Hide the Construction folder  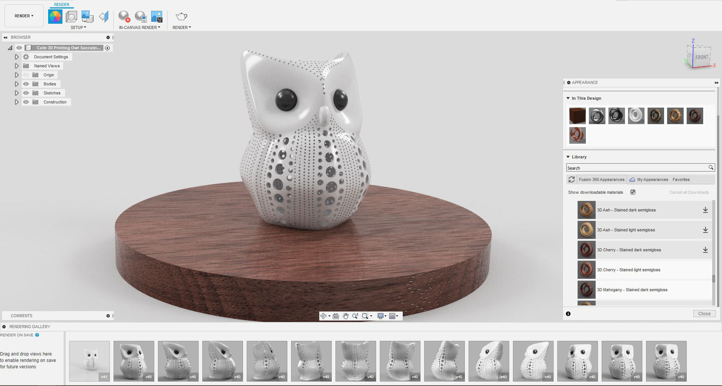[26, 102]
